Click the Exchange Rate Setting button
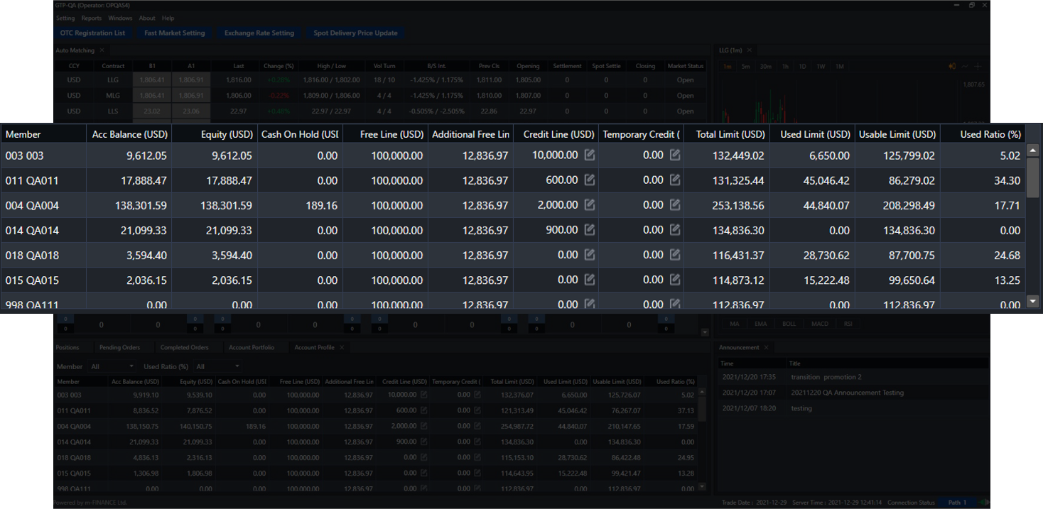 (x=259, y=33)
